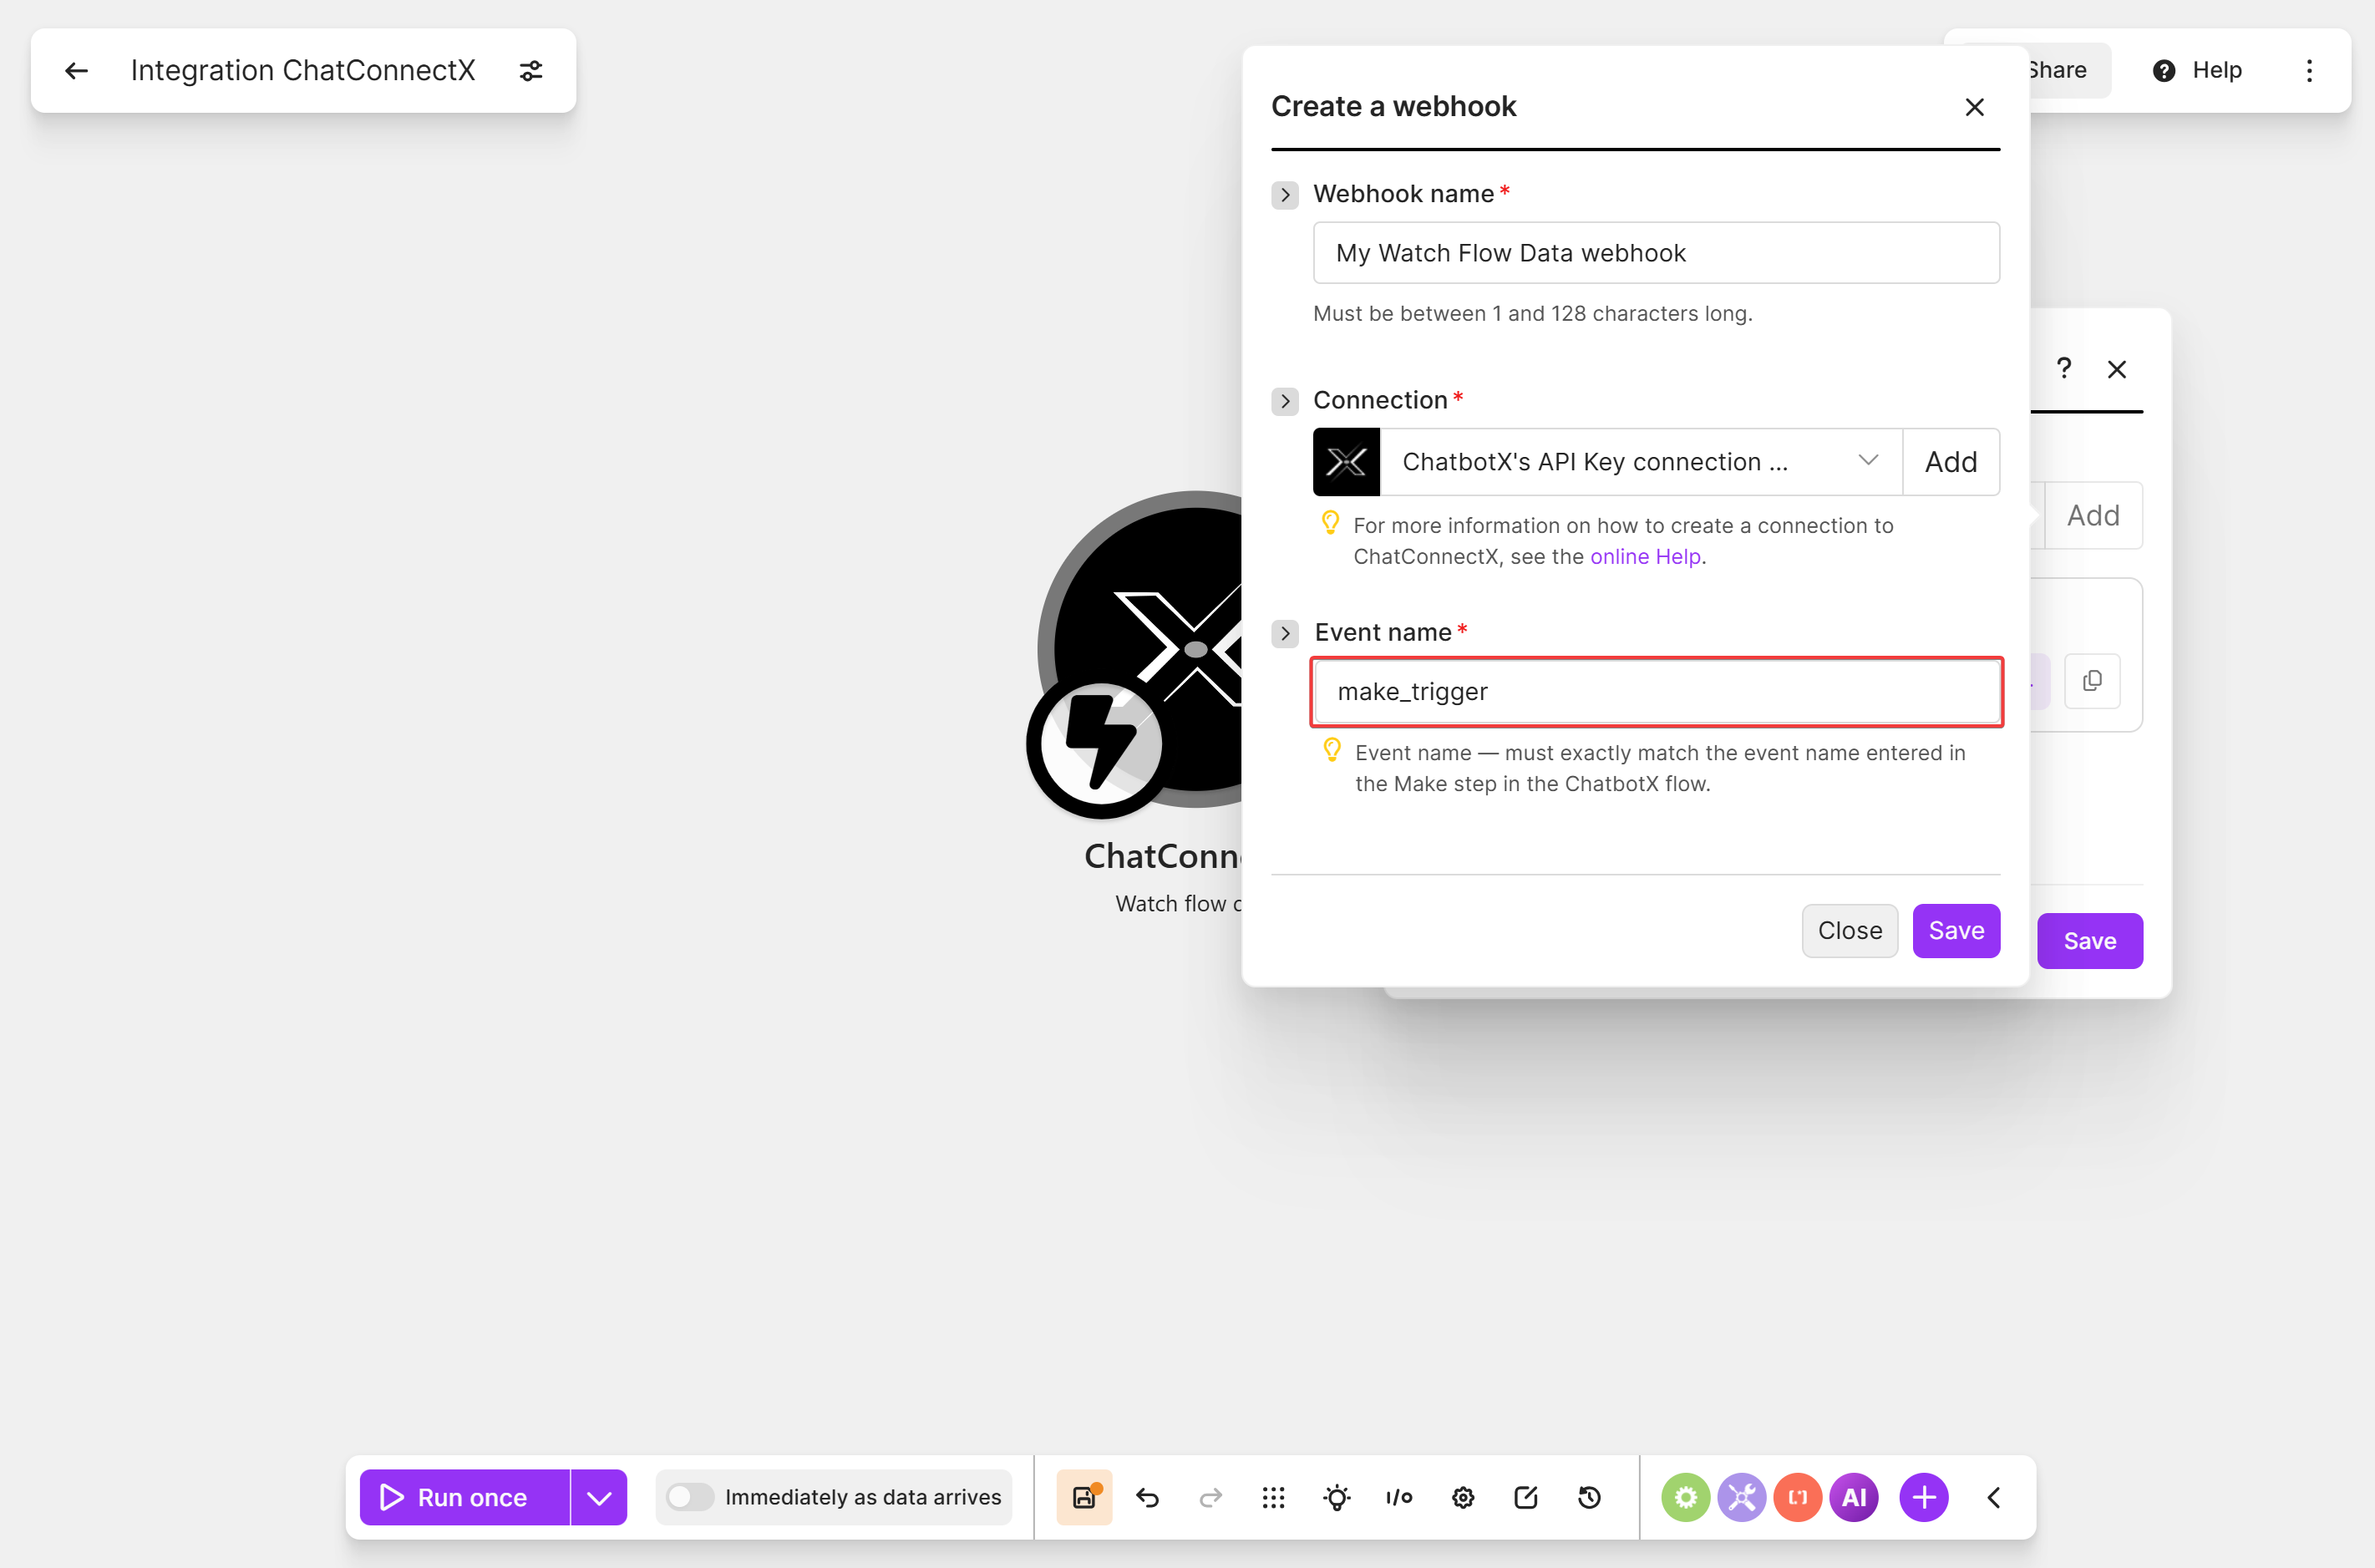Image resolution: width=2375 pixels, height=1568 pixels.
Task: Go back with the left arrow
Action: (76, 71)
